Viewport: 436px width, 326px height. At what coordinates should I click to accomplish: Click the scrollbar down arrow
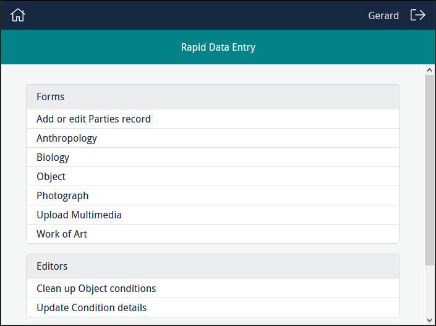(x=430, y=320)
